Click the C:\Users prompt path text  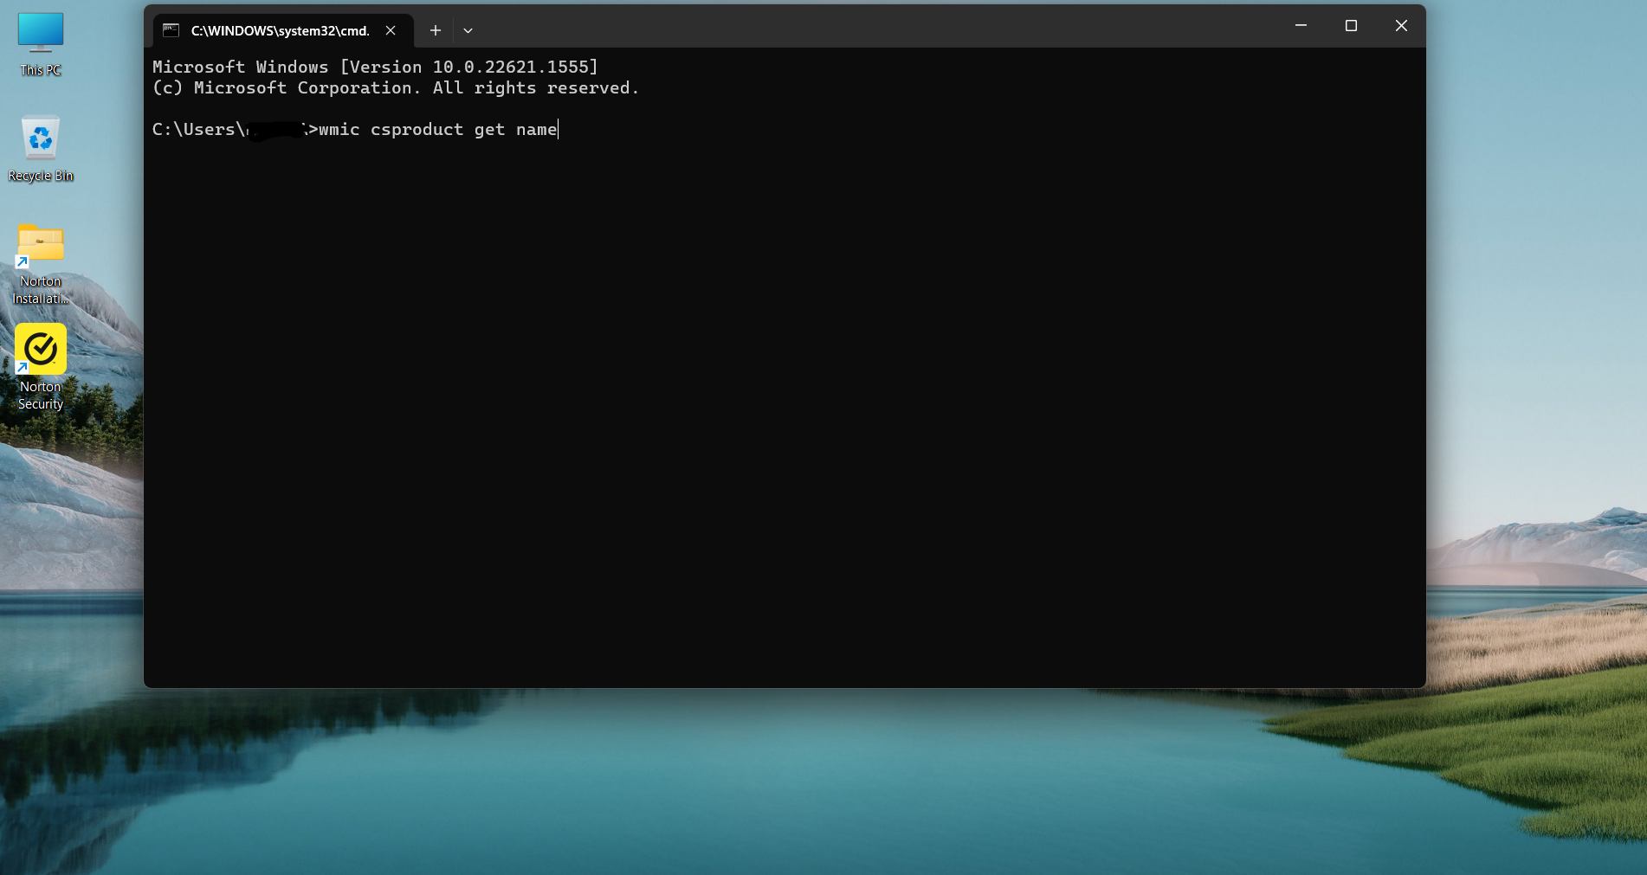click(197, 130)
